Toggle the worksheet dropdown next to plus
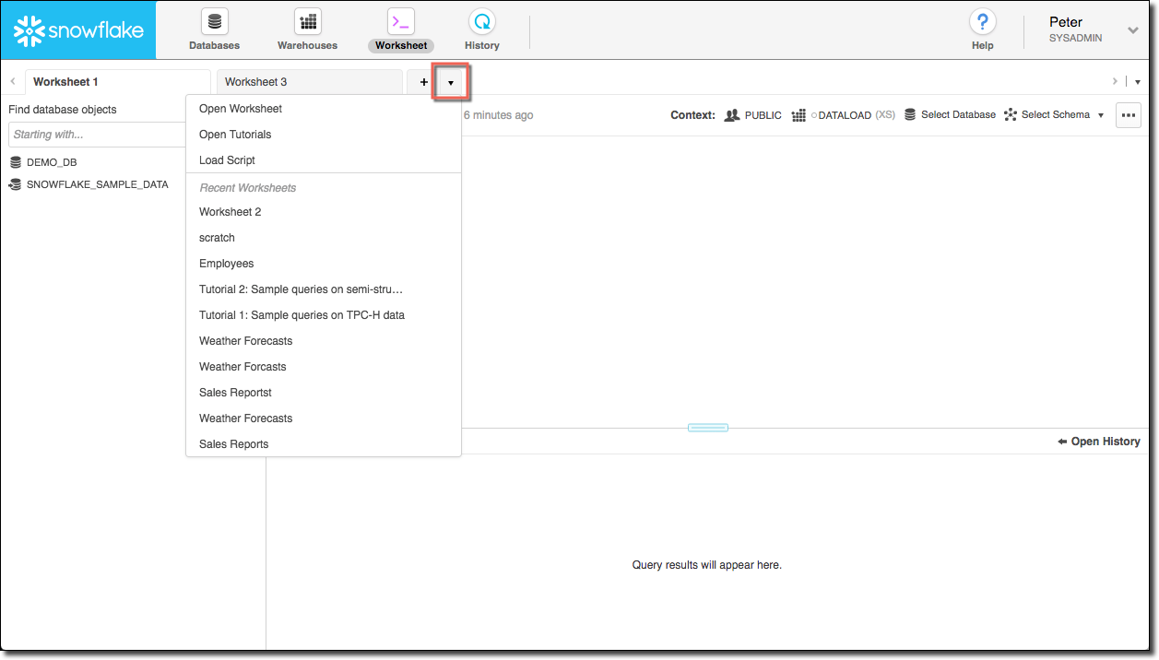This screenshot has width=1159, height=660. coord(450,82)
